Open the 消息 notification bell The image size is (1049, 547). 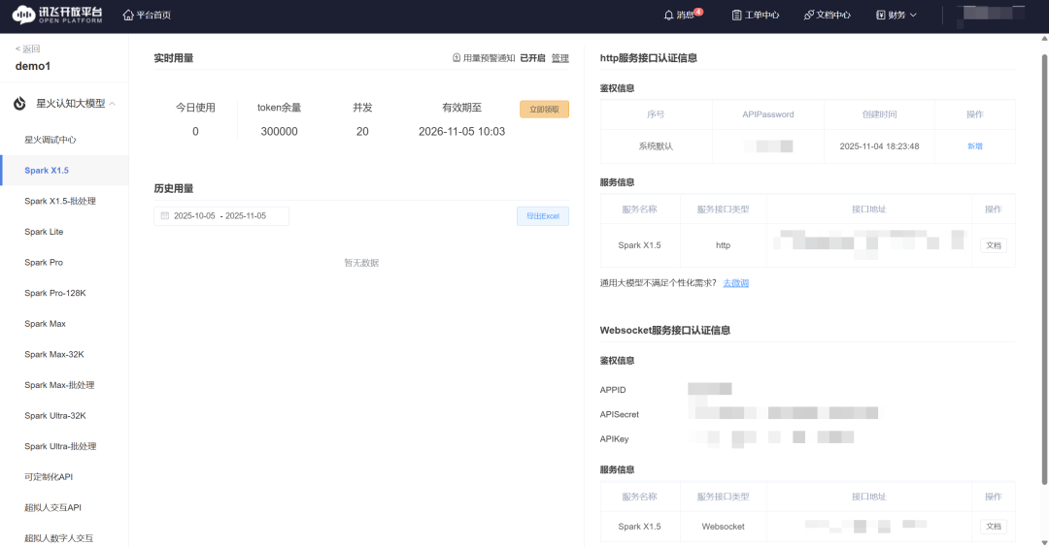point(668,15)
